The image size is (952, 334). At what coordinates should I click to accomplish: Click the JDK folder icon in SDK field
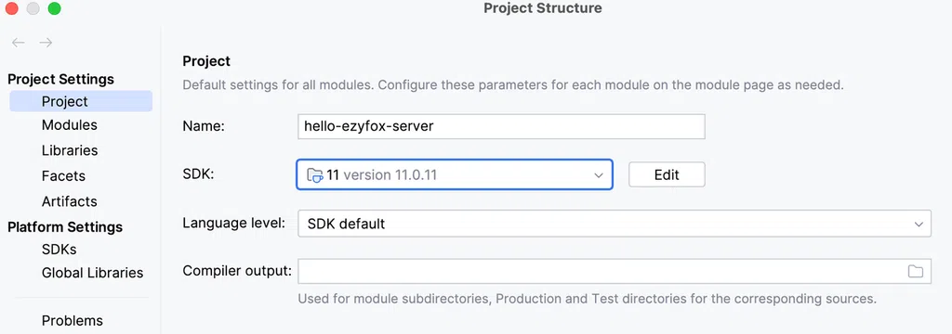(x=314, y=175)
